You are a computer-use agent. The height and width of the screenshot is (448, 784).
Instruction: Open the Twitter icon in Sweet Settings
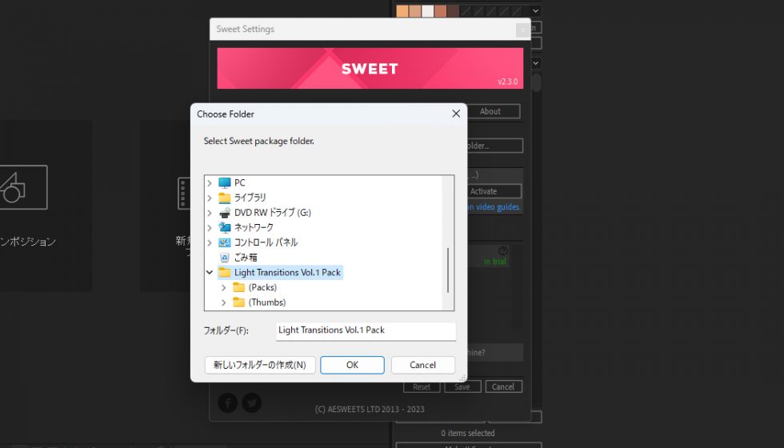(251, 402)
